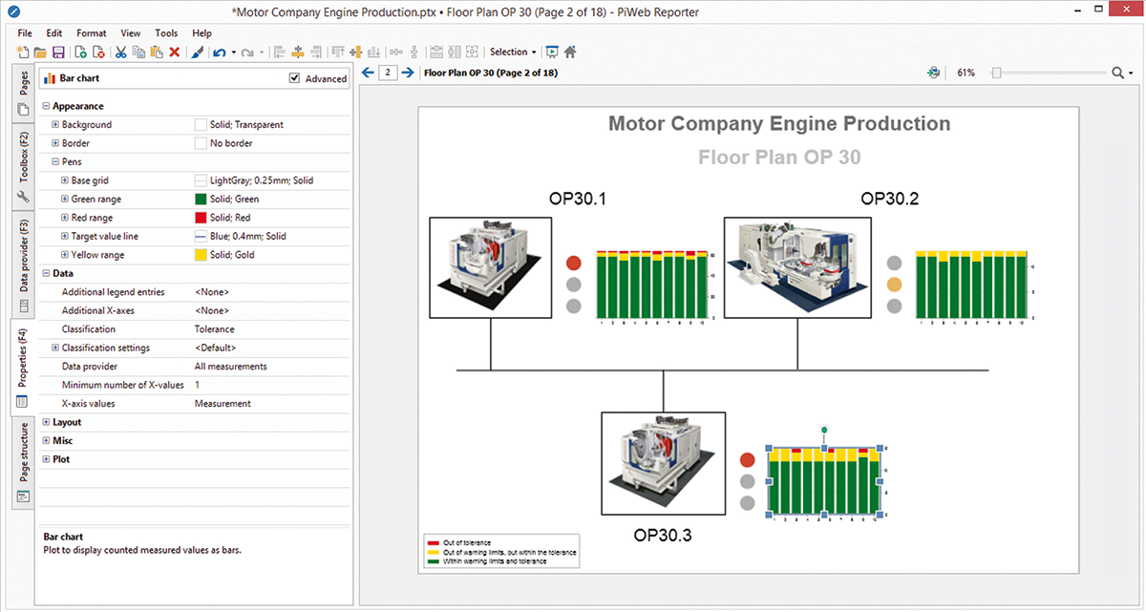The image size is (1146, 612).
Task: Go to the next page arrow
Action: click(408, 73)
